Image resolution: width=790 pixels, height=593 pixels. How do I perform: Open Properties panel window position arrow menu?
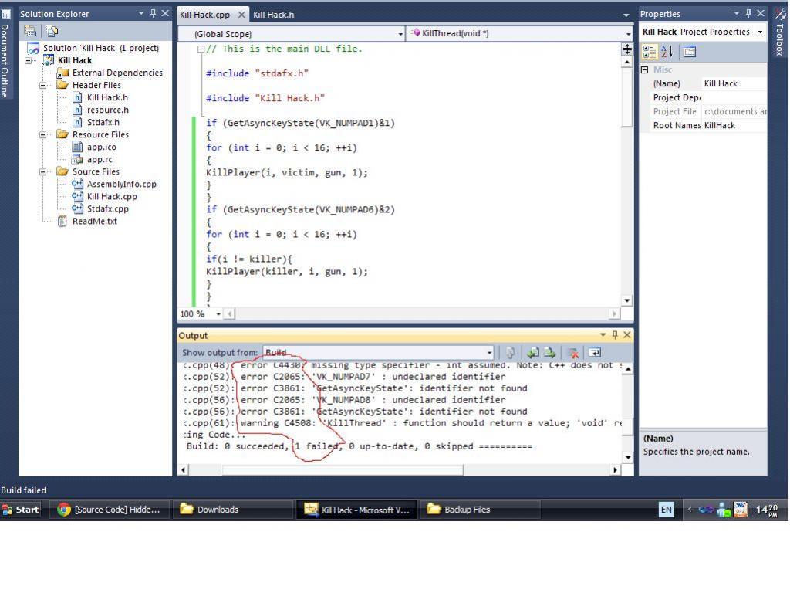(737, 14)
